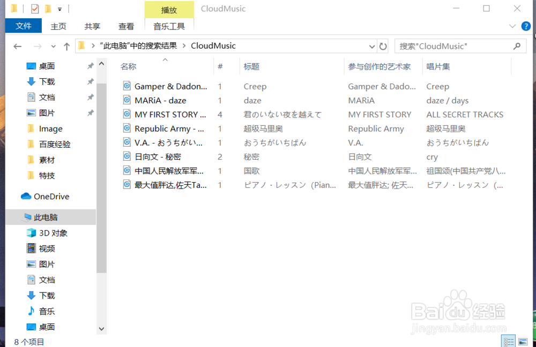The image size is (536, 347).
Task: Select the Republic Army file icon
Action: [x=127, y=128]
